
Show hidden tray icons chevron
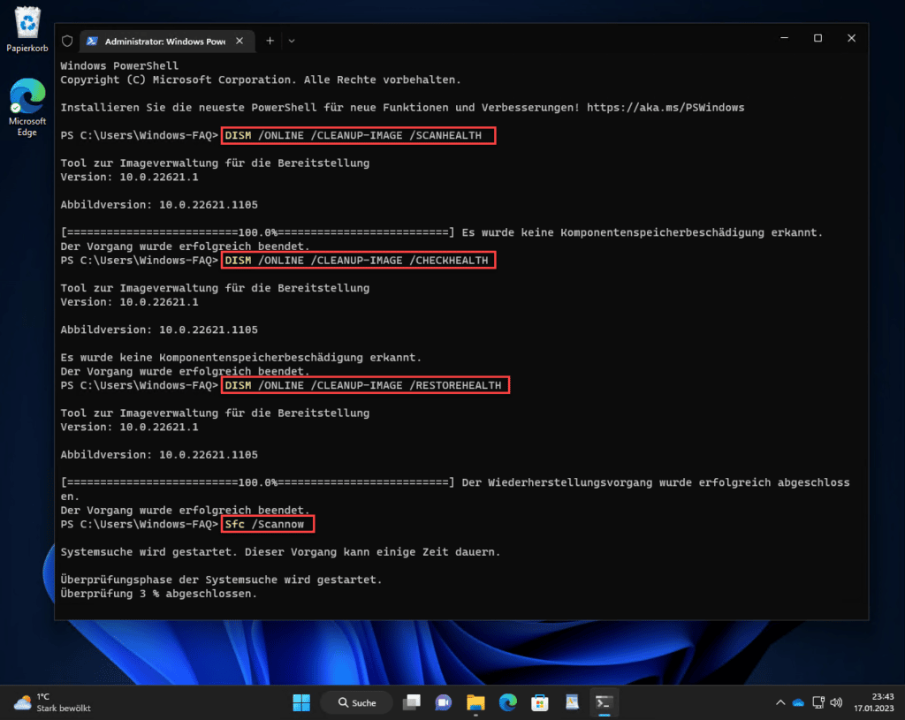tap(780, 702)
